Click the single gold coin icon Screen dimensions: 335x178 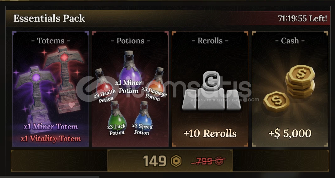[276, 101]
